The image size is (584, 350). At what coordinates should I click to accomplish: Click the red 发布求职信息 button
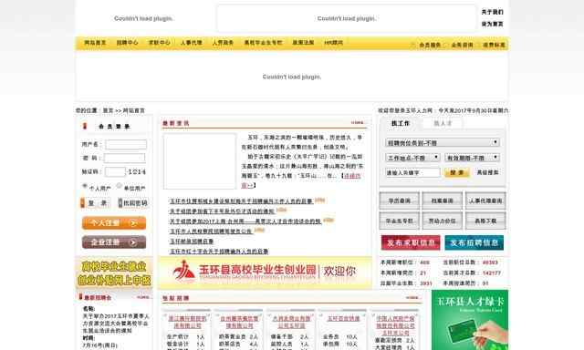click(411, 242)
